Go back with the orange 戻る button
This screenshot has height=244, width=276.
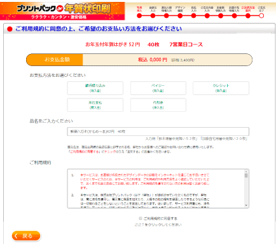[26, 236]
